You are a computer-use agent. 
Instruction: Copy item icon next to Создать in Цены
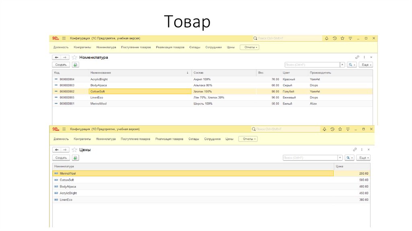tap(75, 158)
